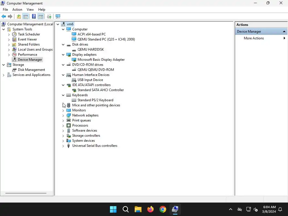Screen dimensions: 288x216
Task: Click the Storage controllers icon
Action: click(69, 136)
